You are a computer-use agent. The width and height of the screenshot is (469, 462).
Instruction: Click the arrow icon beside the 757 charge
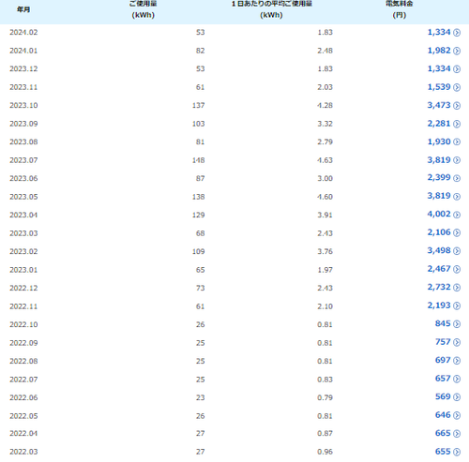457,342
